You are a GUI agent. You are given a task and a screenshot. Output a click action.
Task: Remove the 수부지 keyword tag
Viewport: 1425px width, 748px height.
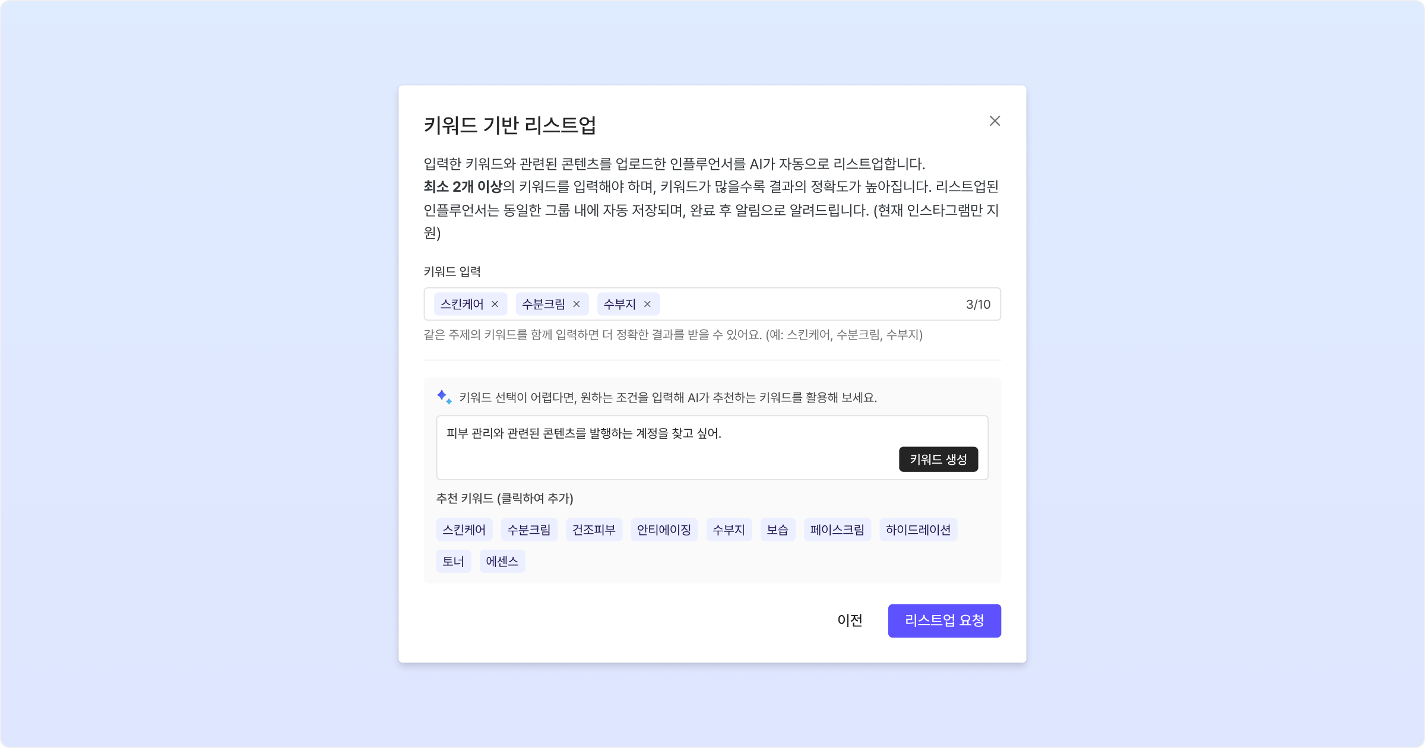(x=647, y=304)
